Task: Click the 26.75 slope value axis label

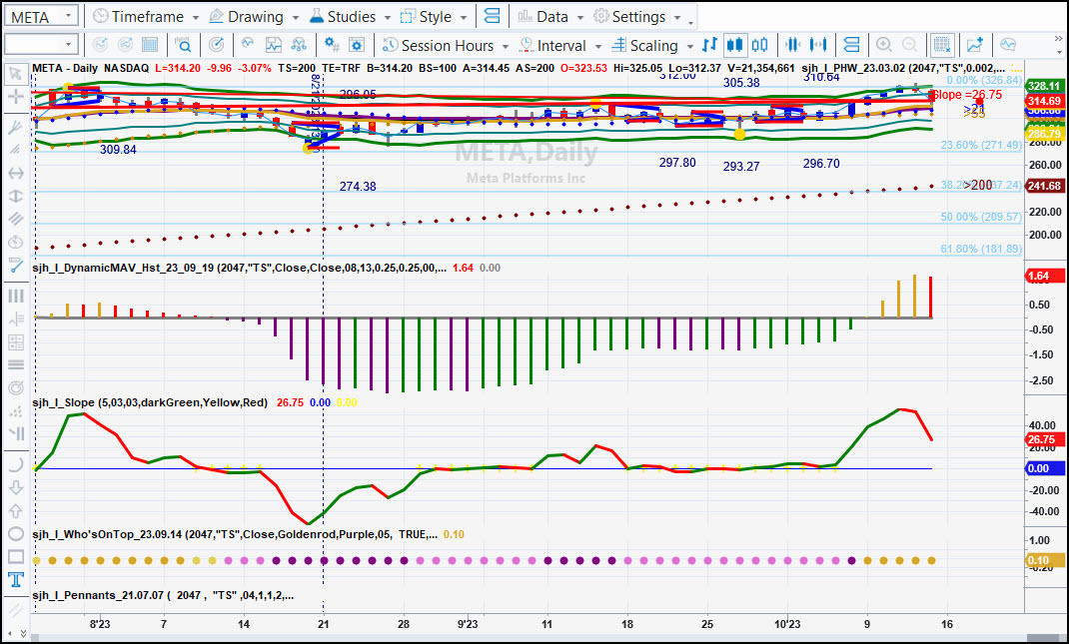Action: (1044, 439)
